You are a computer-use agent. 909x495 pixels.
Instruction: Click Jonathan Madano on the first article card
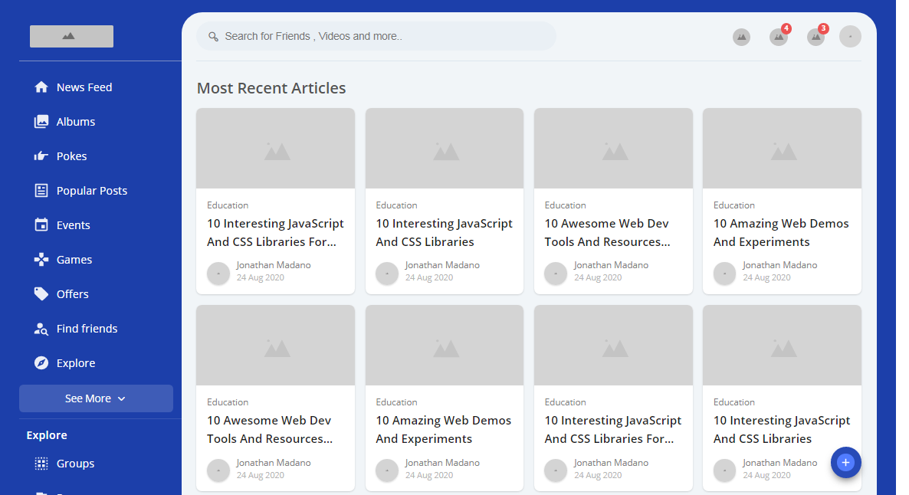coord(274,265)
